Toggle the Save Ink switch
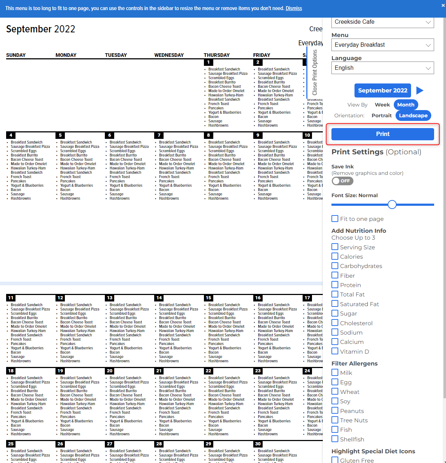Viewport: 446px width, 463px height. 342,181
